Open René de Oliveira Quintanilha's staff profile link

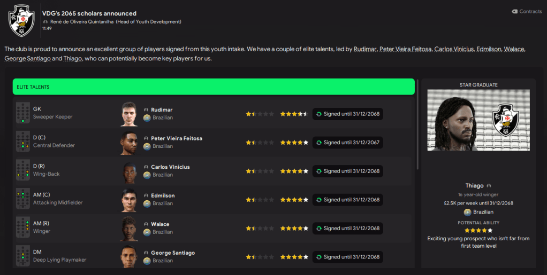coord(115,22)
